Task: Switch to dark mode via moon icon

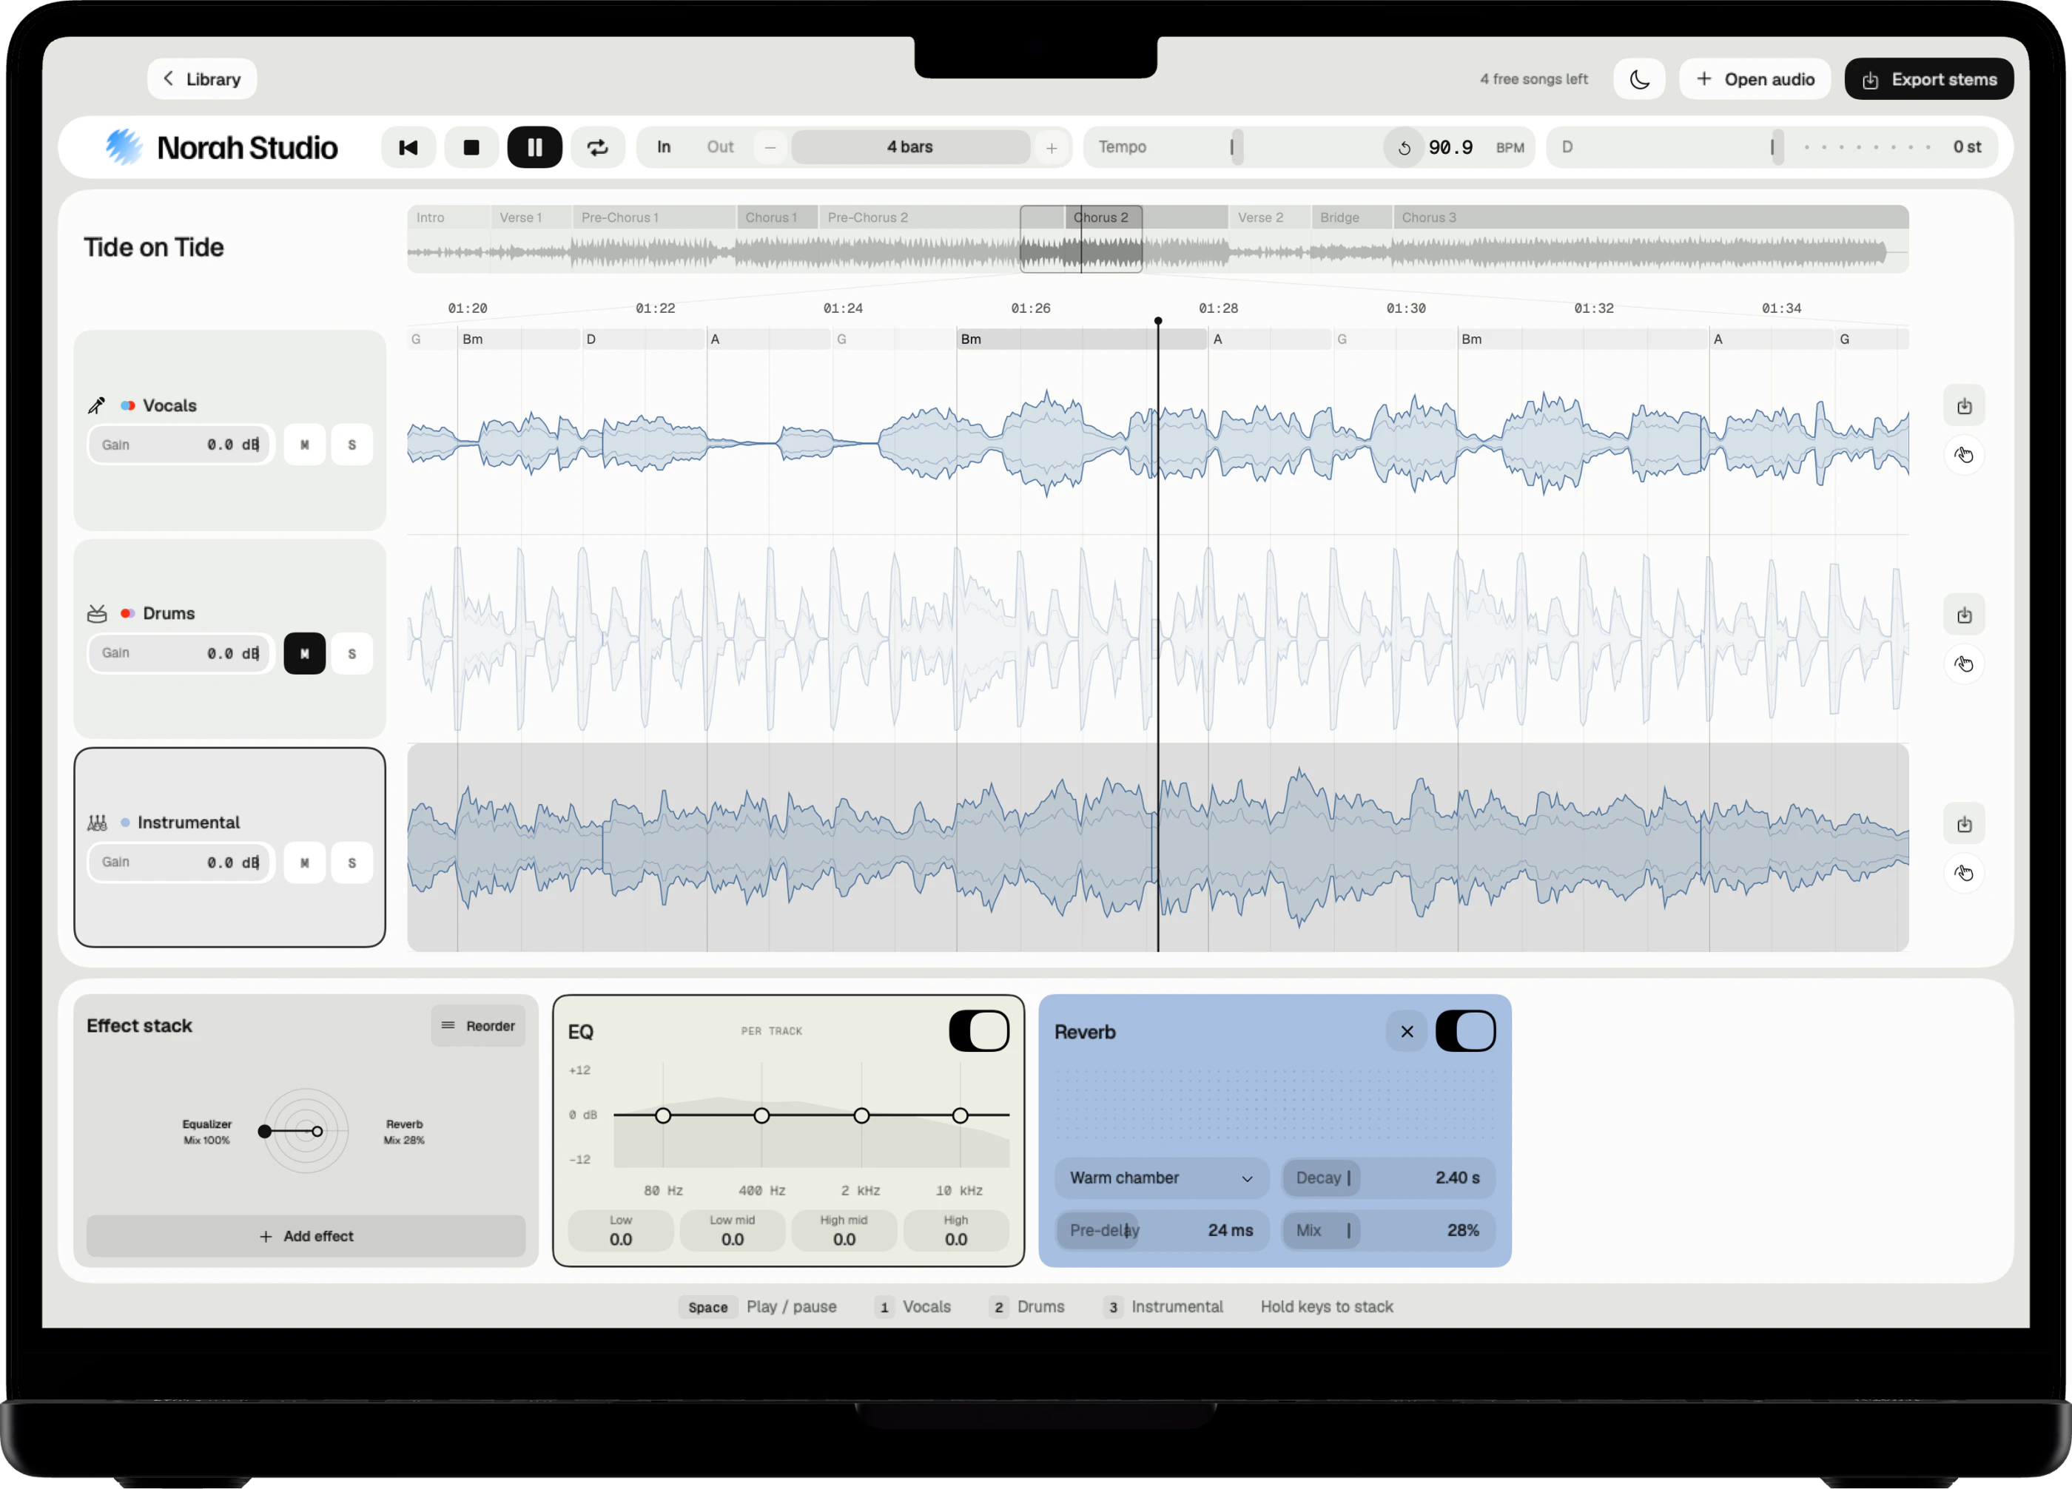Action: coord(1639,79)
